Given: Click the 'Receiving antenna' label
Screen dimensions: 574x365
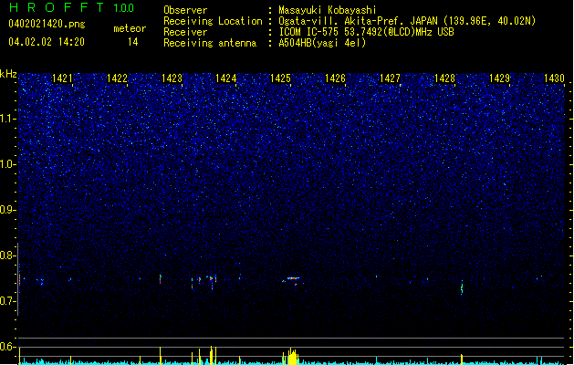Looking at the screenshot, I should click(x=210, y=43).
